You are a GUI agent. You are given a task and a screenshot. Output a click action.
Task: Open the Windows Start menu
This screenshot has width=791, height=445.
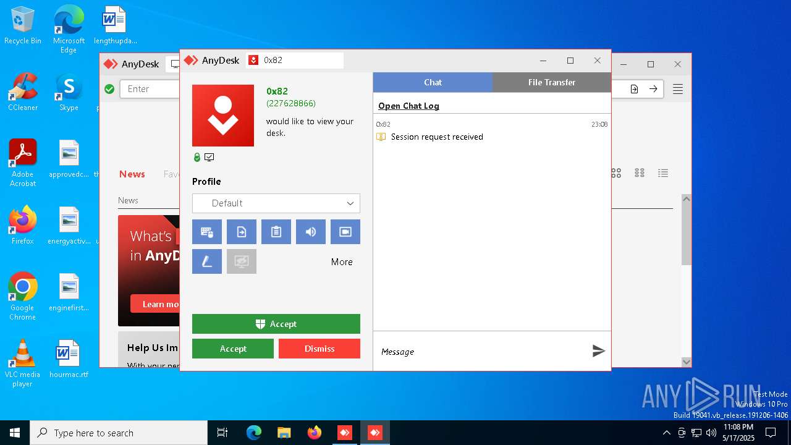(x=15, y=433)
